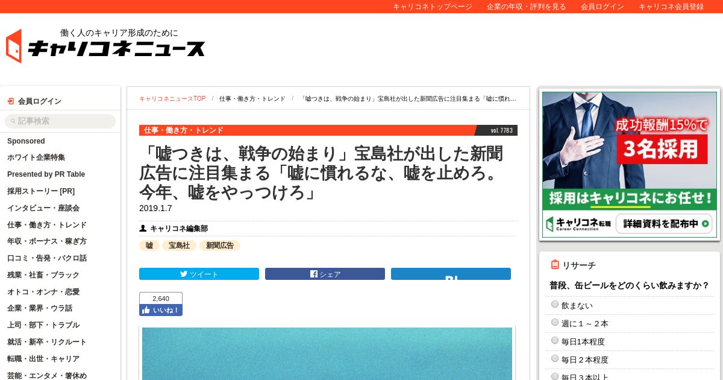Focus the 記事検索 search field
Image resolution: width=723 pixels, height=380 pixels.
[x=60, y=121]
